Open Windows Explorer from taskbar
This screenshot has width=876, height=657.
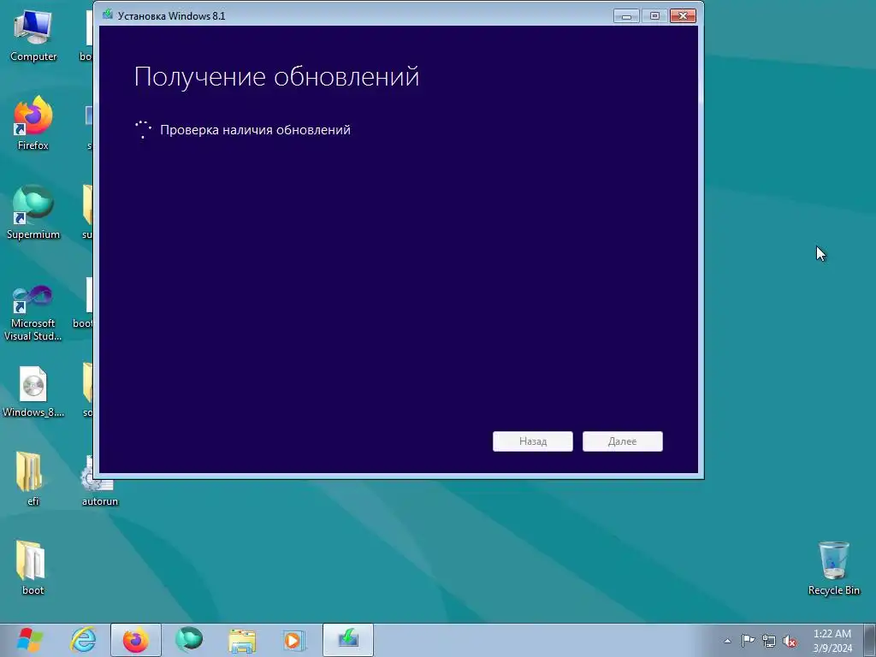(x=242, y=640)
